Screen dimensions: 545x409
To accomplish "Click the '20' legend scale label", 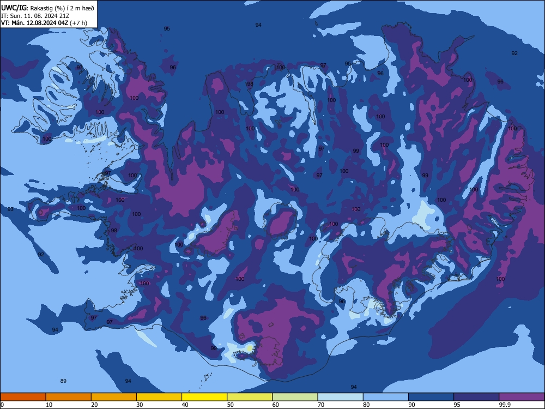I will click(94, 405).
